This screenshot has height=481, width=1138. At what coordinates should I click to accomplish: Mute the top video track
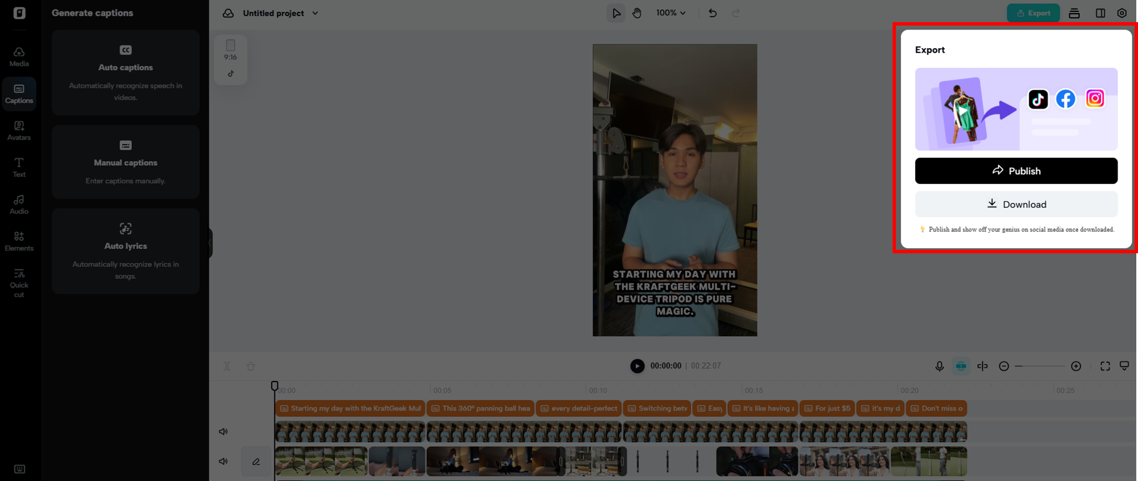click(x=223, y=432)
